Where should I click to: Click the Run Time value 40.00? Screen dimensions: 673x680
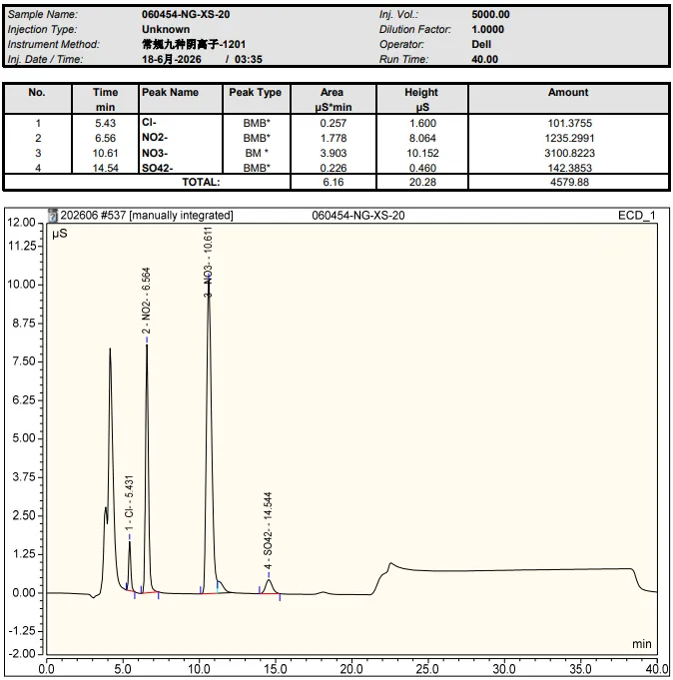click(485, 60)
